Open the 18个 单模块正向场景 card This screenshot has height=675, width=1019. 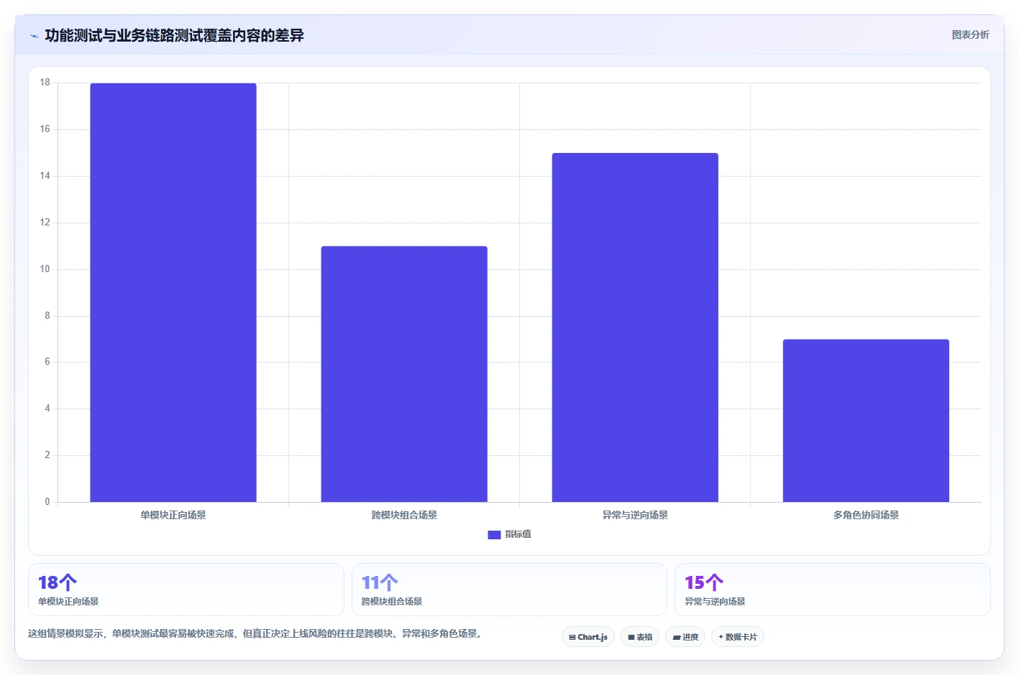pos(186,590)
